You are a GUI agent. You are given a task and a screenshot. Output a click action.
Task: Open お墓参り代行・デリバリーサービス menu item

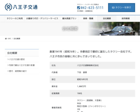pos(42,18)
